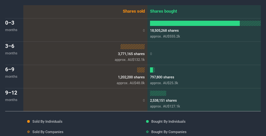Click the approx. AU$127.1k value
Viewport: 266px width, 136px height.
[x=165, y=106]
